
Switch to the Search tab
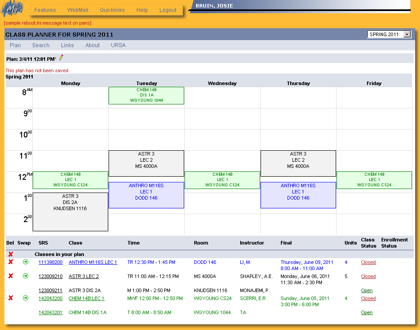(41, 45)
